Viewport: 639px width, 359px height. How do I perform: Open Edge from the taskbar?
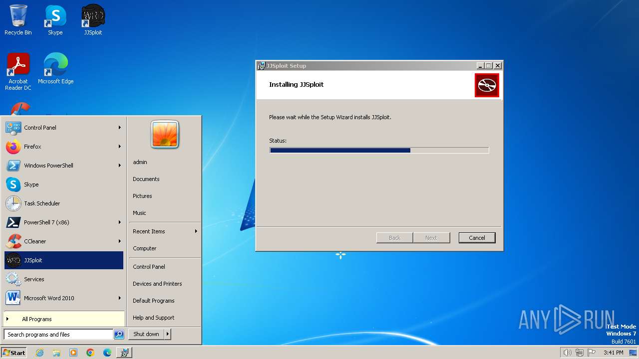click(107, 353)
